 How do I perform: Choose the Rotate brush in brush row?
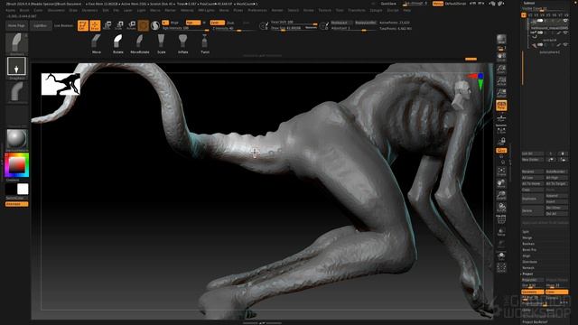pyautogui.click(x=118, y=44)
